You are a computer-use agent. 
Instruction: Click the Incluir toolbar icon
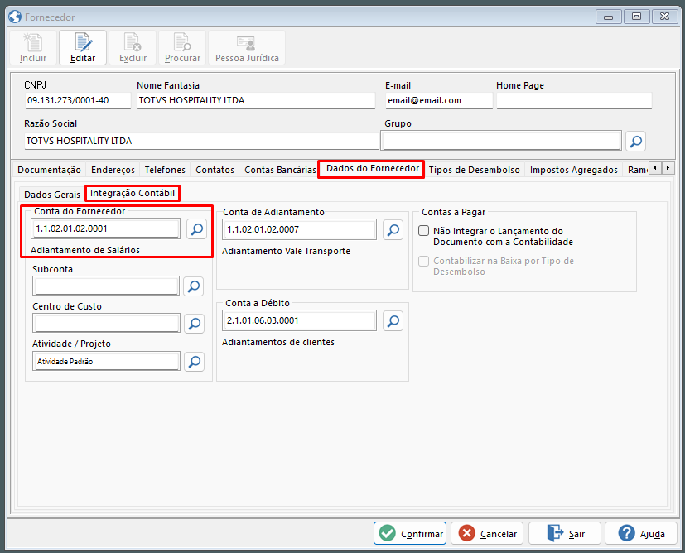tap(33, 47)
